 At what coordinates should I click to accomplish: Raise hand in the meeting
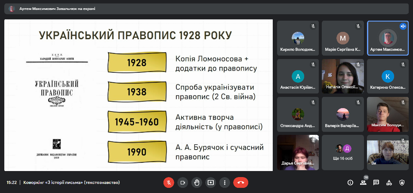(197, 183)
